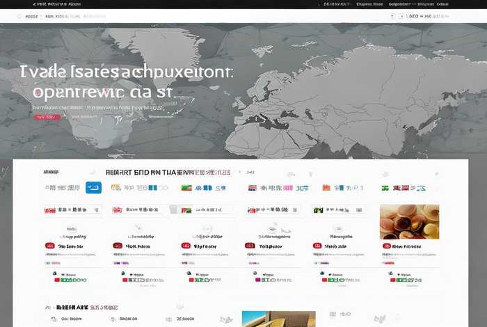This screenshot has height=327, width=487.
Task: Click the bold section heading above the listings grid
Action: [x=167, y=171]
